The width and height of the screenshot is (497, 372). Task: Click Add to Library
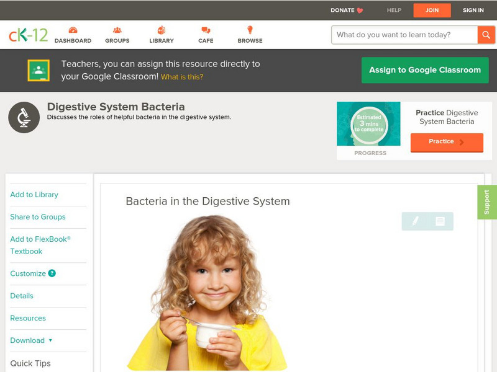(34, 195)
